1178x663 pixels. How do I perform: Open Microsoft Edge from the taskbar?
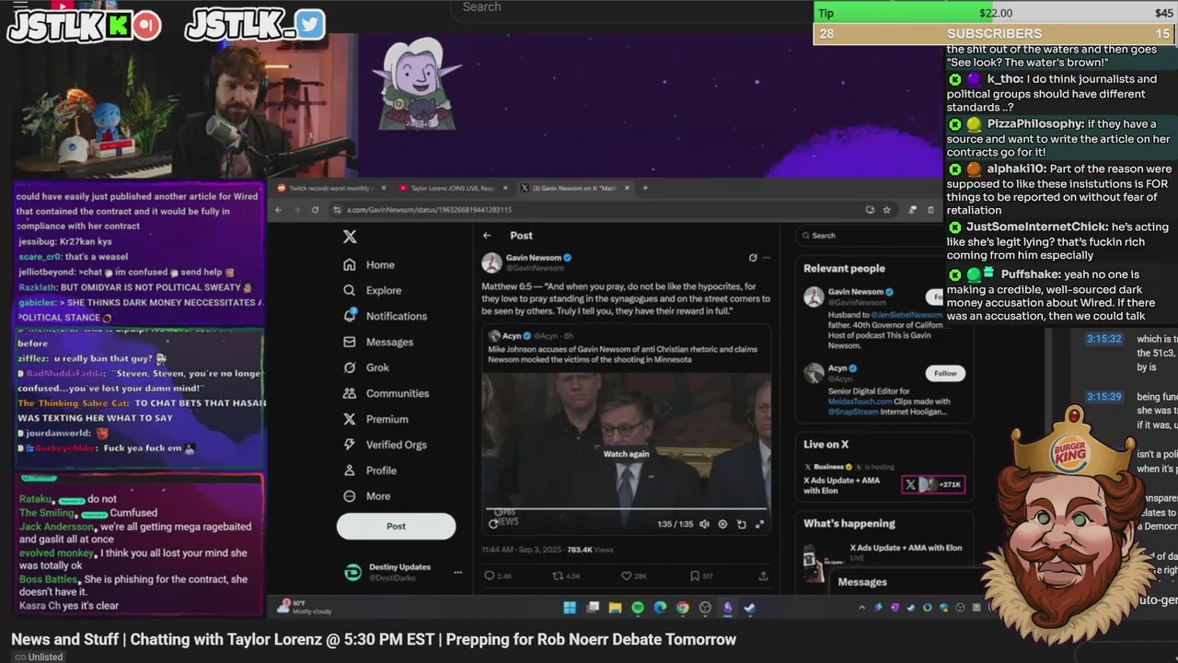coord(660,608)
